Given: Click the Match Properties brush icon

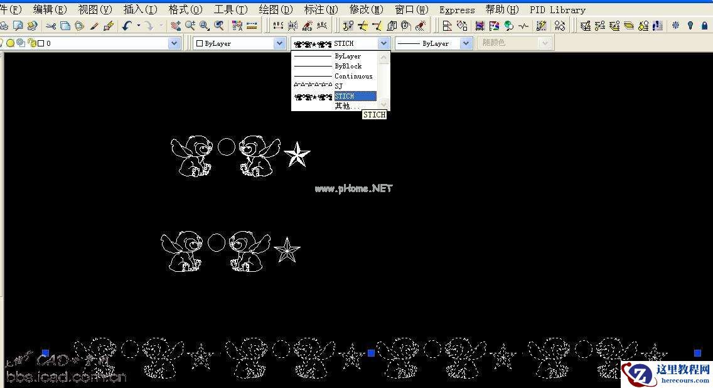Looking at the screenshot, I should pos(94,26).
